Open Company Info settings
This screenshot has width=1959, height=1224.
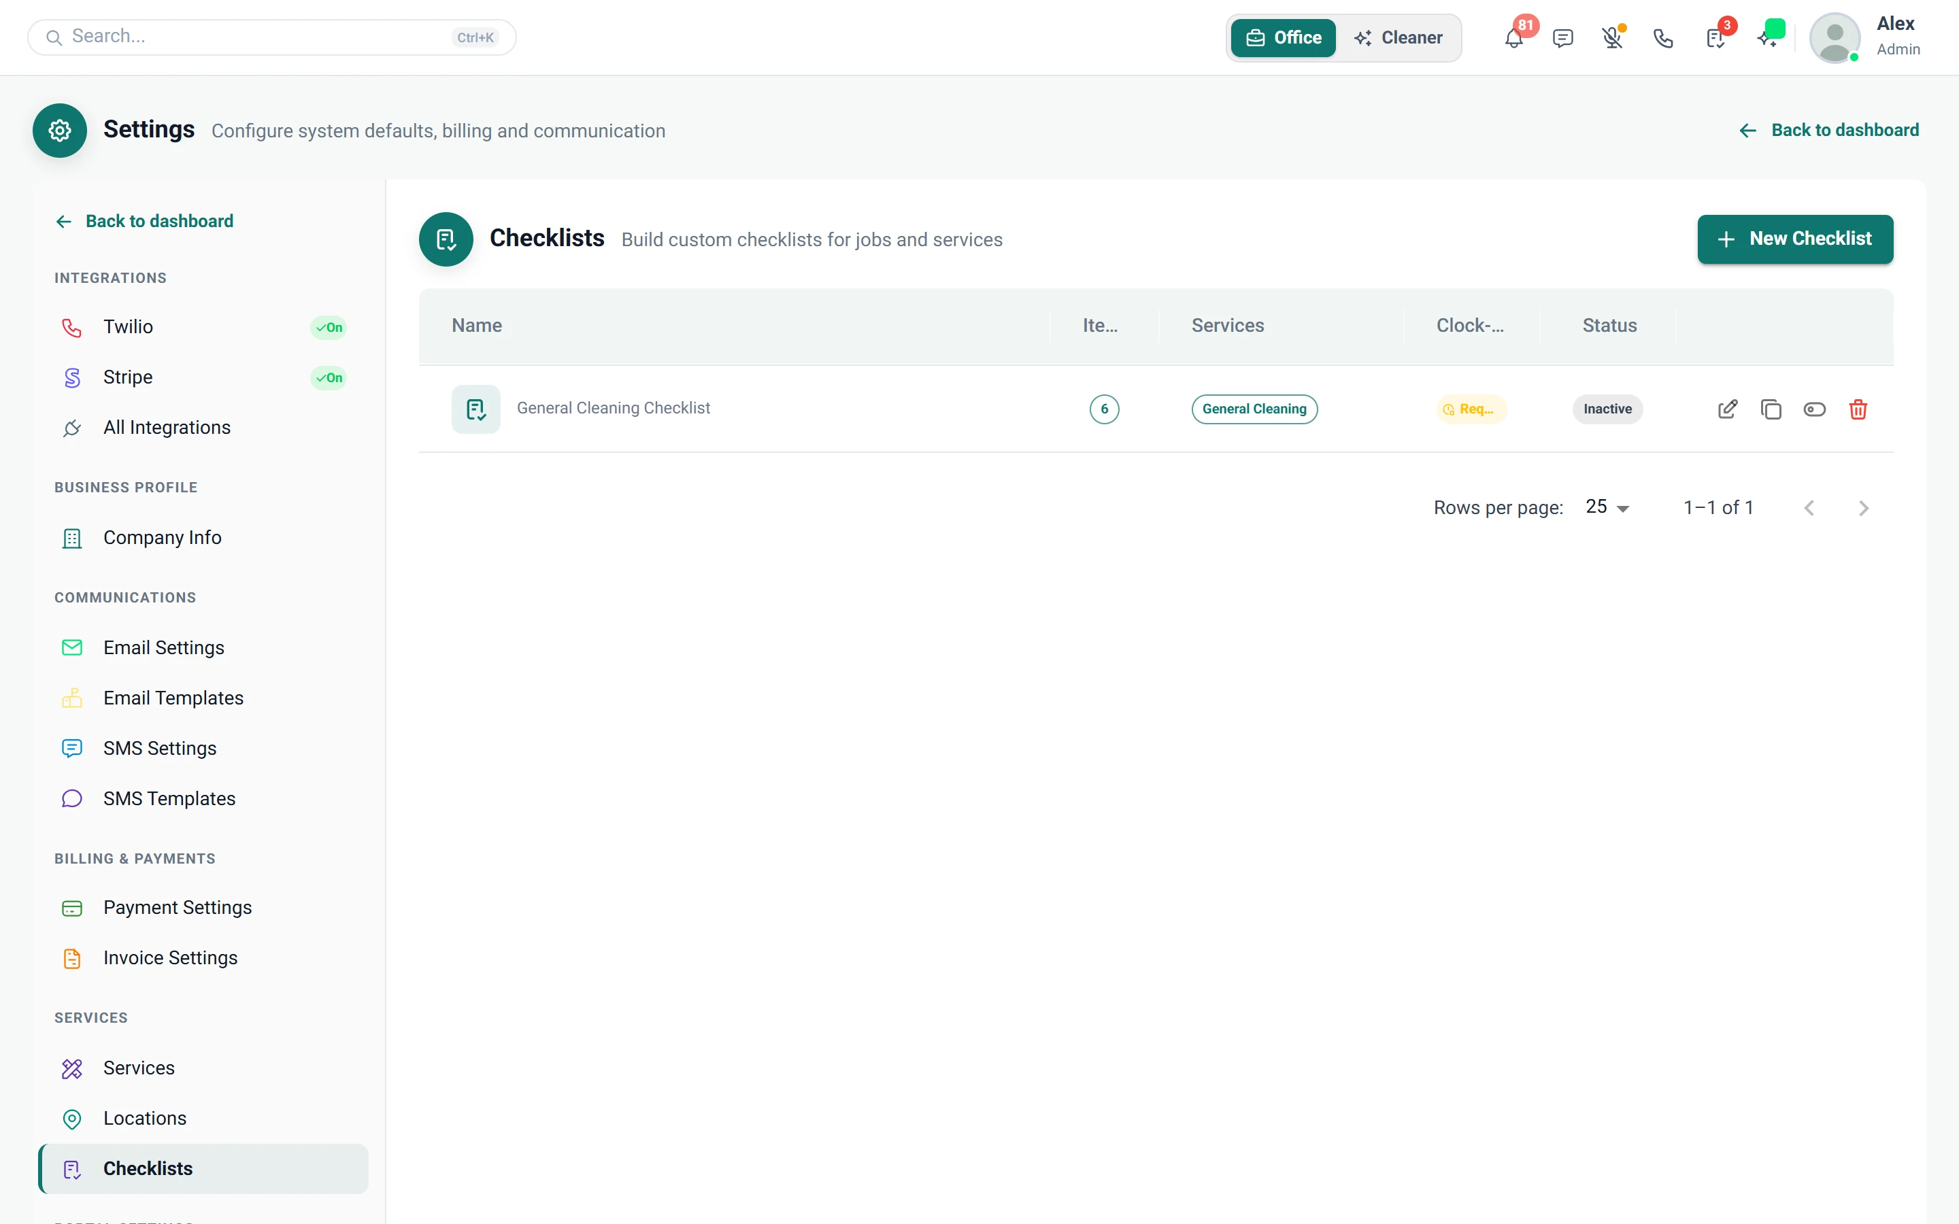pos(203,537)
